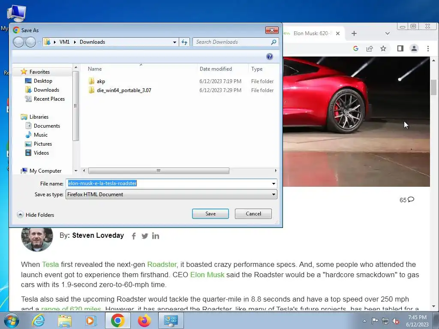This screenshot has height=329, width=439.
Task: Open the Action Center flag tray icon
Action: (x=375, y=320)
